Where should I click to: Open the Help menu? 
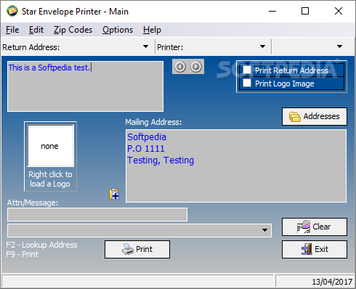(152, 30)
